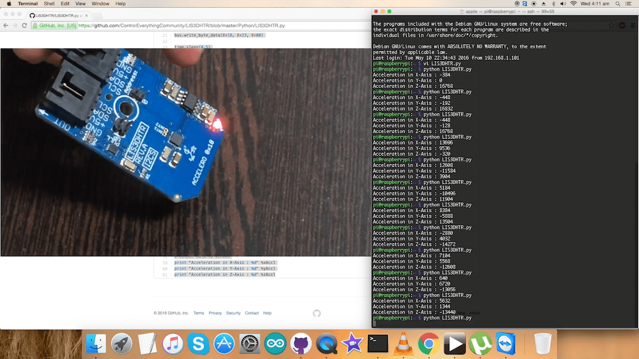Open Finder from the Dock

96,344
